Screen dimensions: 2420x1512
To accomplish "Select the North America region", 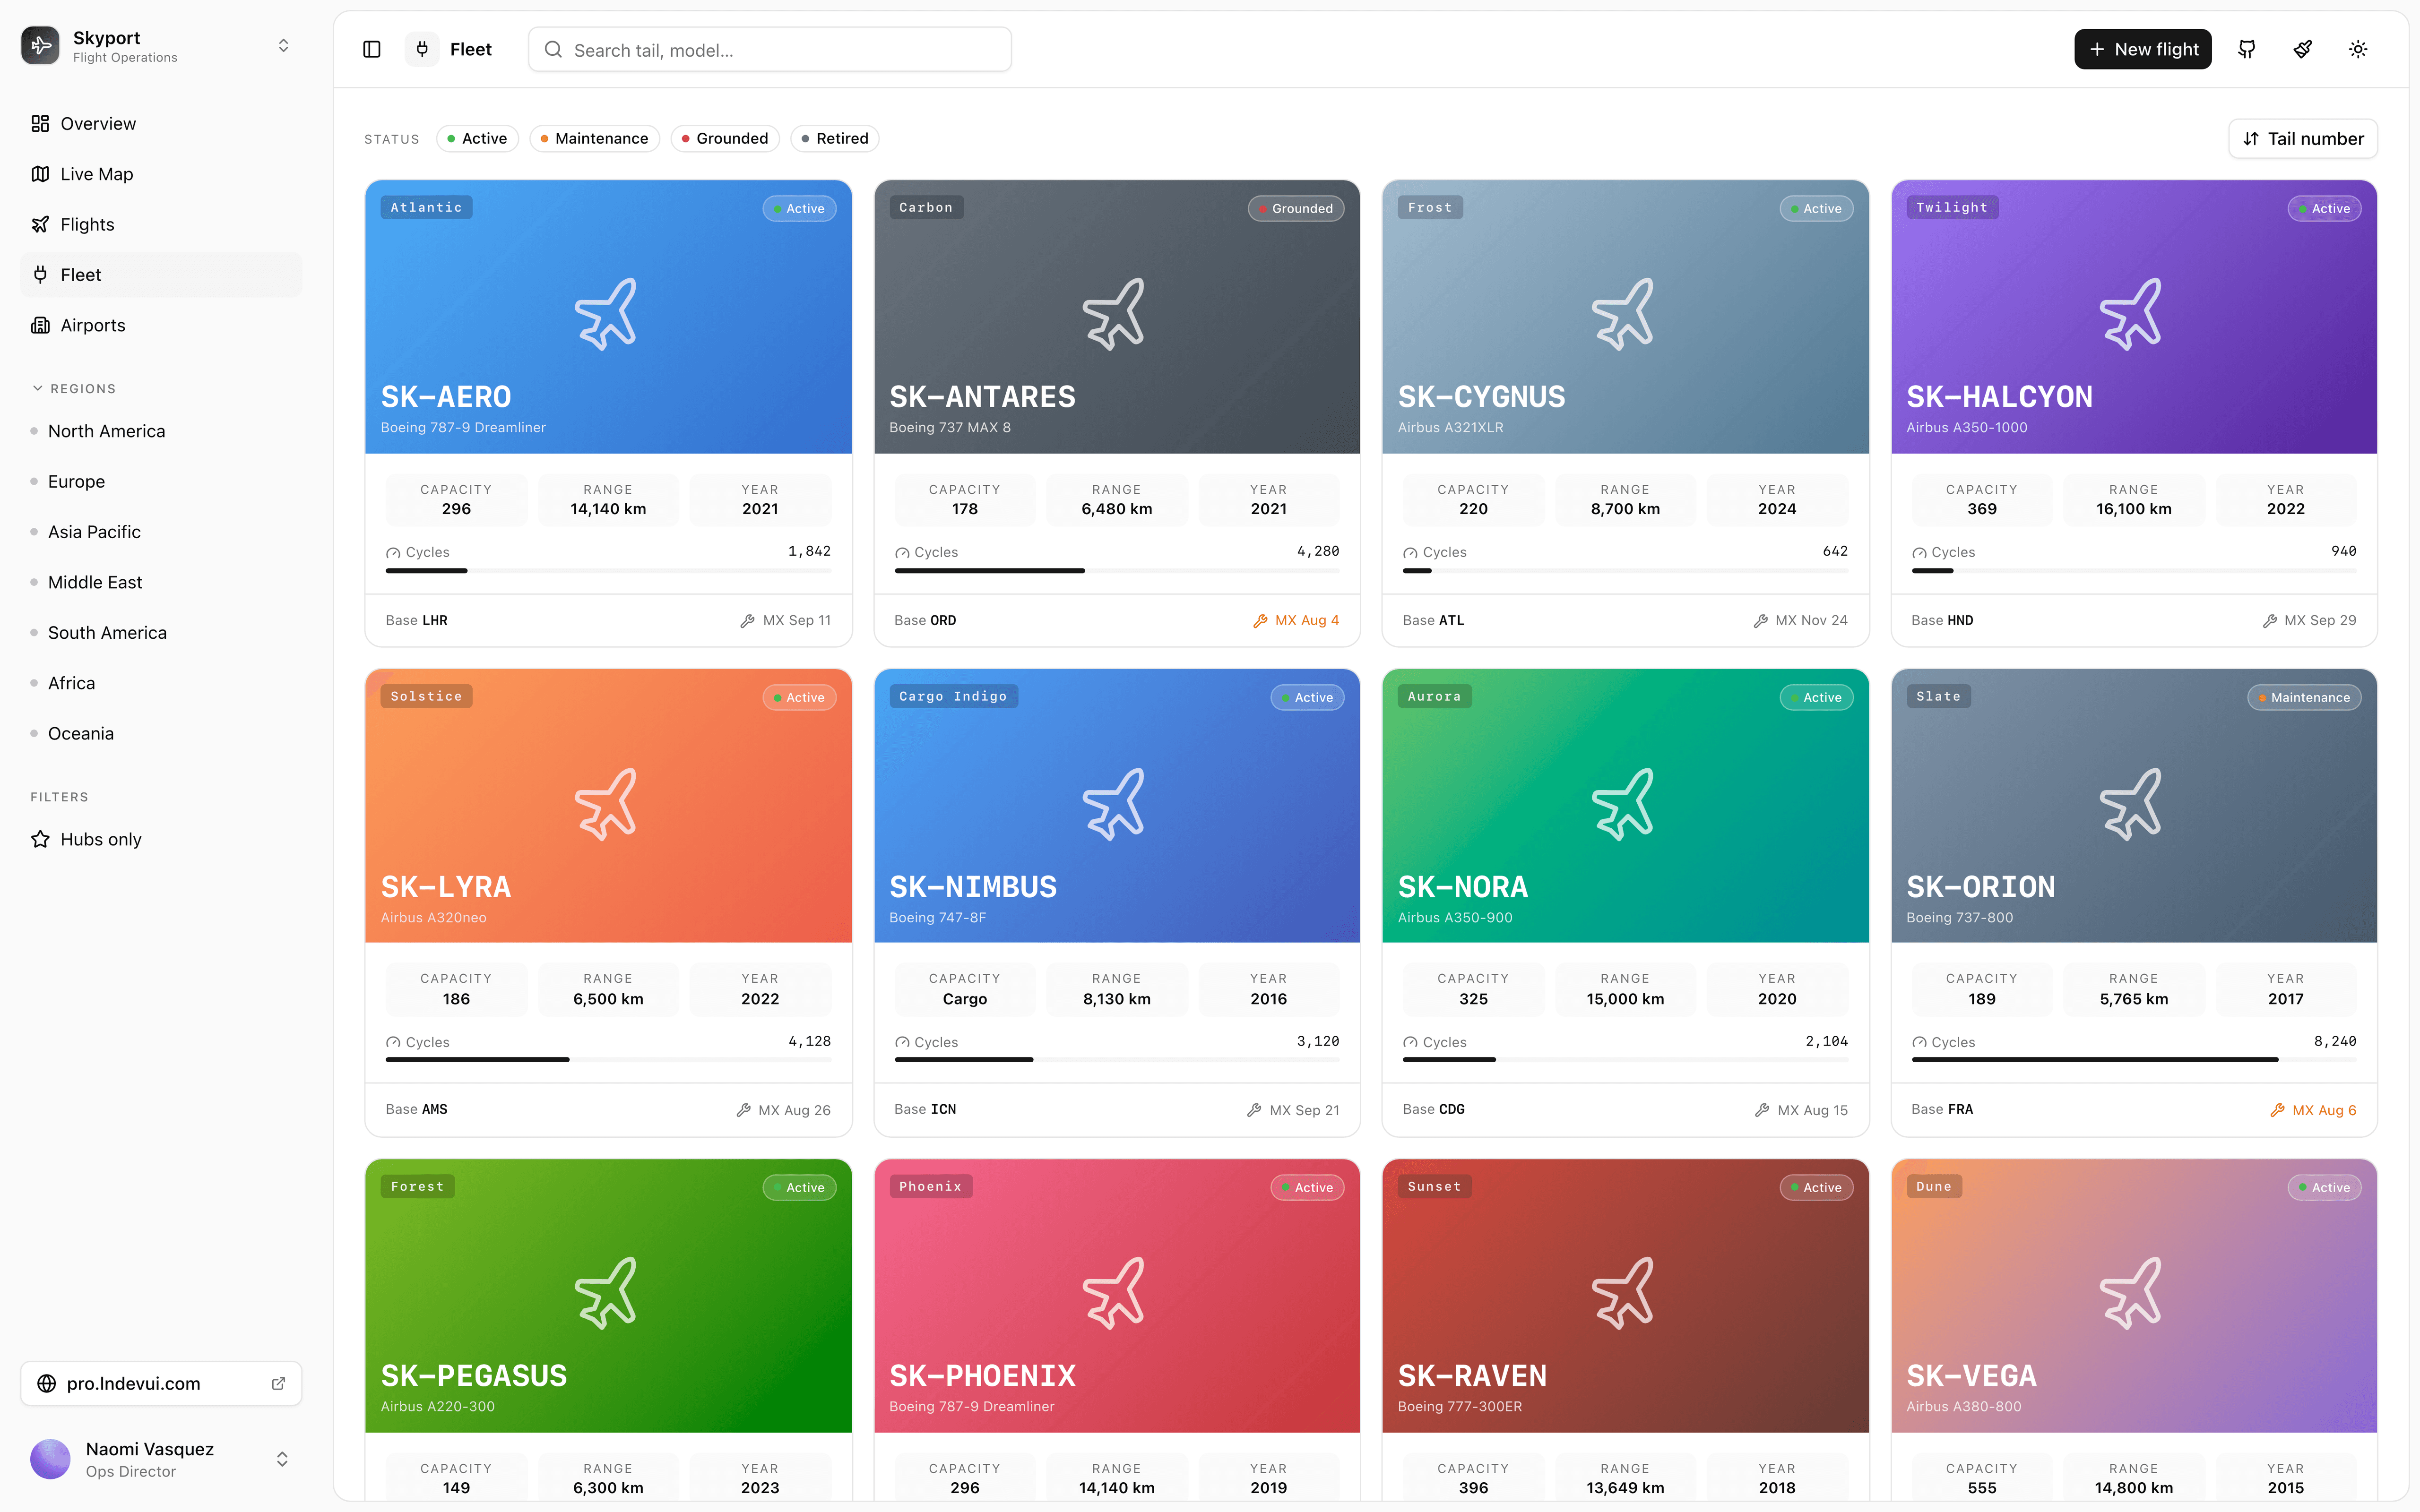I will tap(161, 431).
